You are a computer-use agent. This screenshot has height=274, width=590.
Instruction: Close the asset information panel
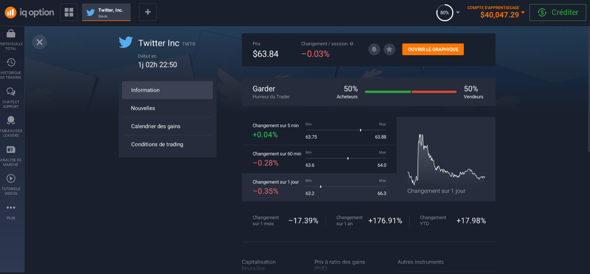click(x=40, y=42)
